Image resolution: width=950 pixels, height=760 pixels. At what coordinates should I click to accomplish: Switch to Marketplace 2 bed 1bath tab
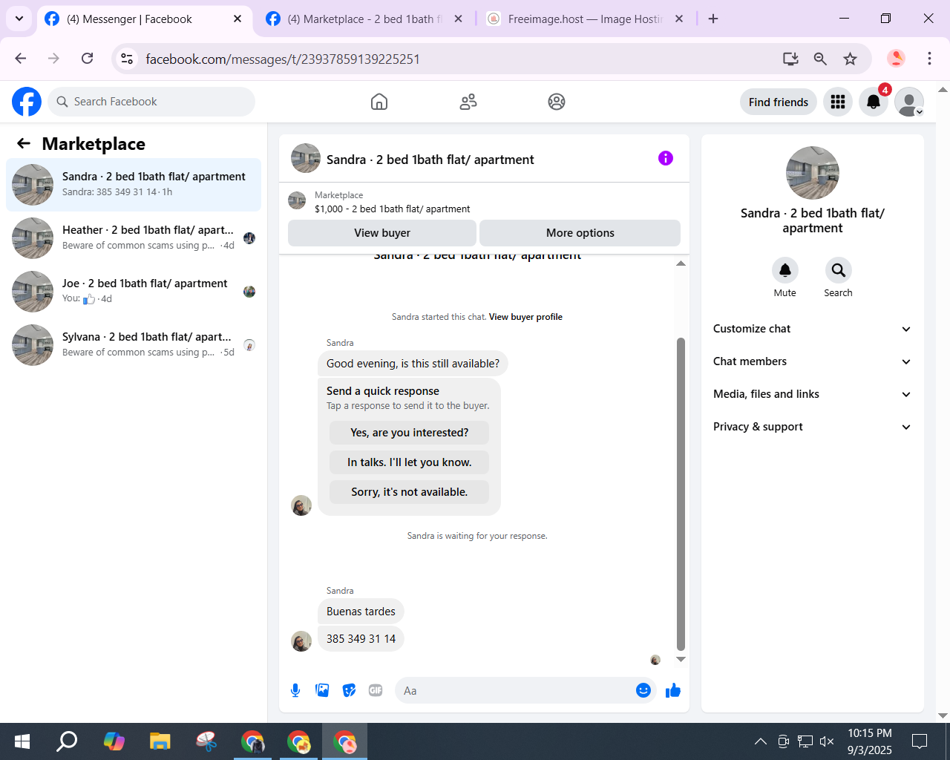(x=364, y=19)
